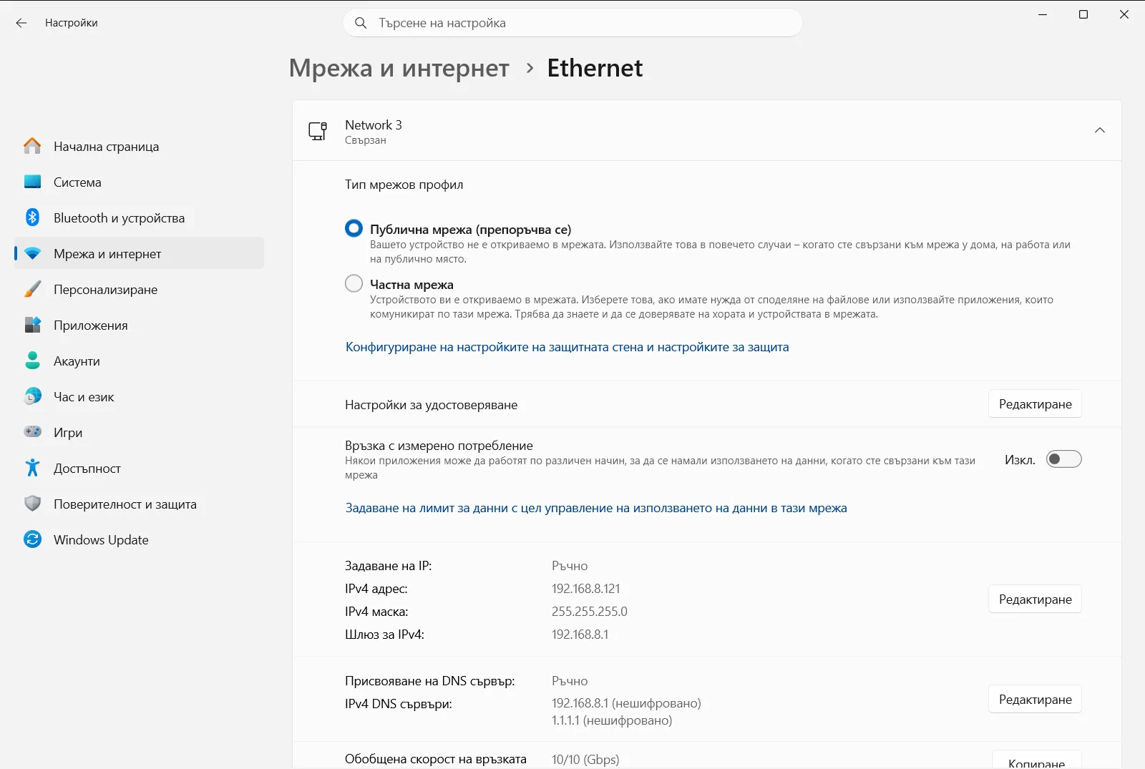This screenshot has height=769, width=1145.
Task: Click the Time and language globe icon
Action: point(32,396)
